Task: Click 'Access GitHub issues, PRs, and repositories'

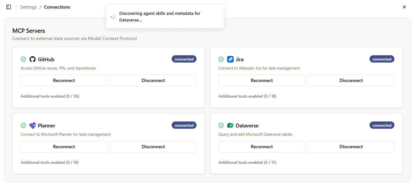Action: pyautogui.click(x=58, y=68)
